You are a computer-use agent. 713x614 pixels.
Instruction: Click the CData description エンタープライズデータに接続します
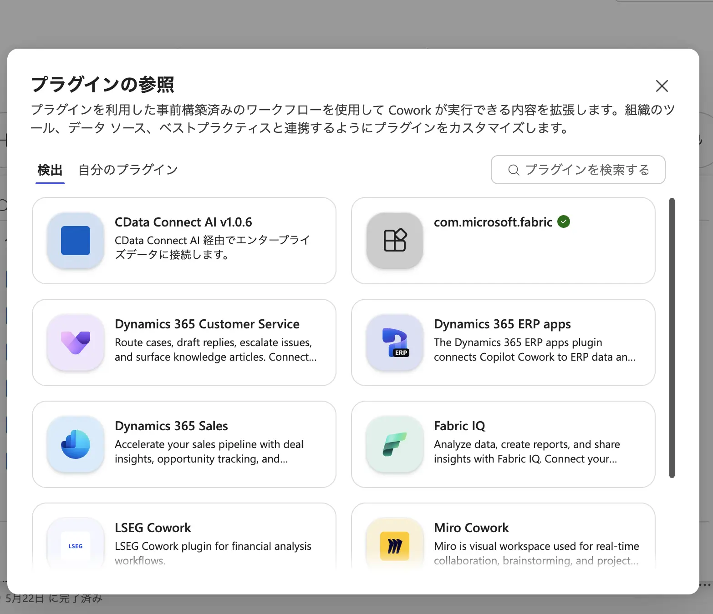[x=212, y=247]
